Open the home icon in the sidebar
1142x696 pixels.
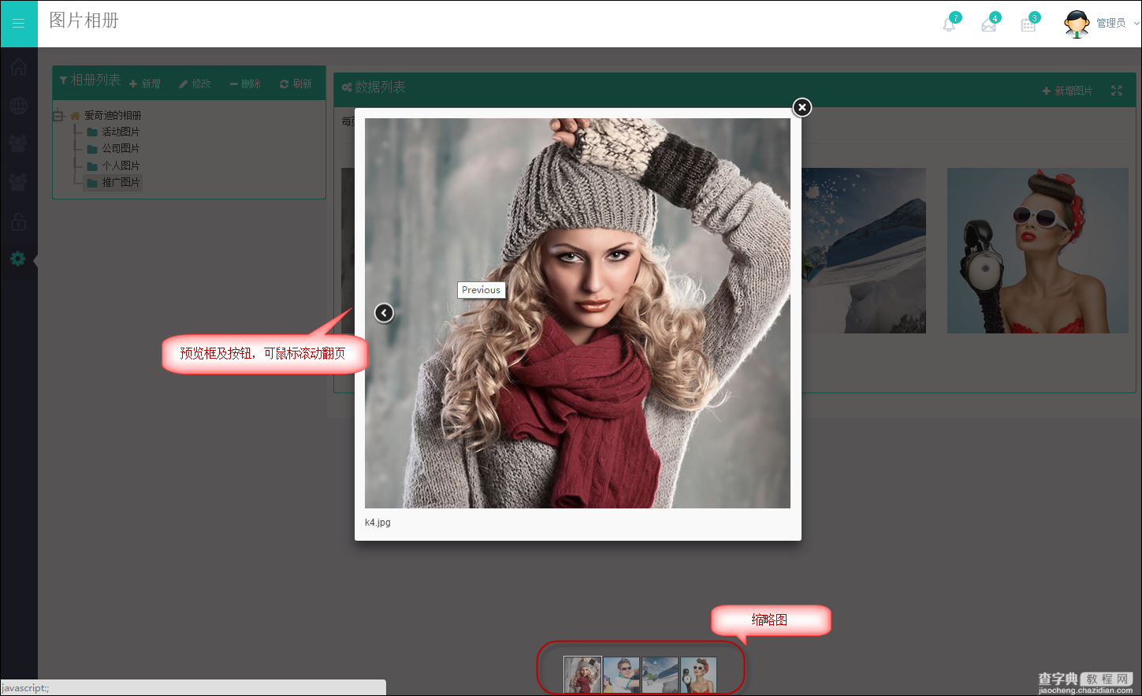18,67
